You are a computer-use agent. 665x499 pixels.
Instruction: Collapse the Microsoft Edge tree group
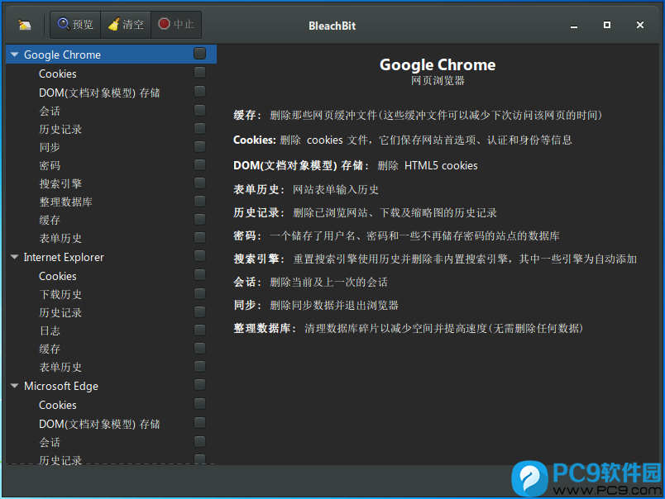pyautogui.click(x=14, y=386)
